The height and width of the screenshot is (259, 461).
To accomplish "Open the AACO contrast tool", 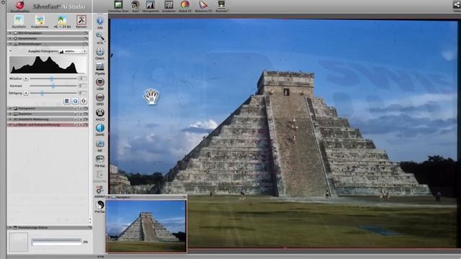I will click(x=100, y=113).
